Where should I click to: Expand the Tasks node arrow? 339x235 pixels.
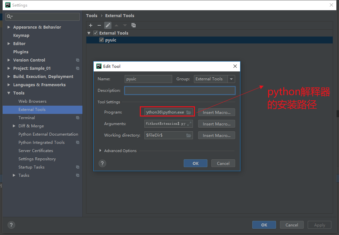[14, 175]
